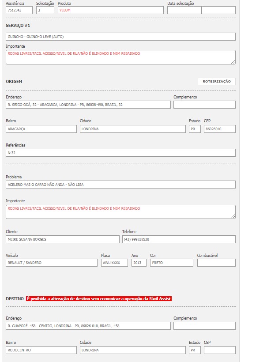267x362 pixels.
Task: Click the first Data solicitação field
Action: coord(184,10)
